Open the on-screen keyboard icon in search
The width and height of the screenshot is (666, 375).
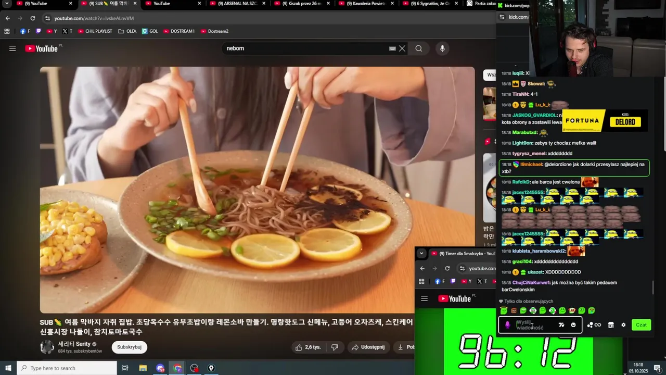pyautogui.click(x=392, y=48)
